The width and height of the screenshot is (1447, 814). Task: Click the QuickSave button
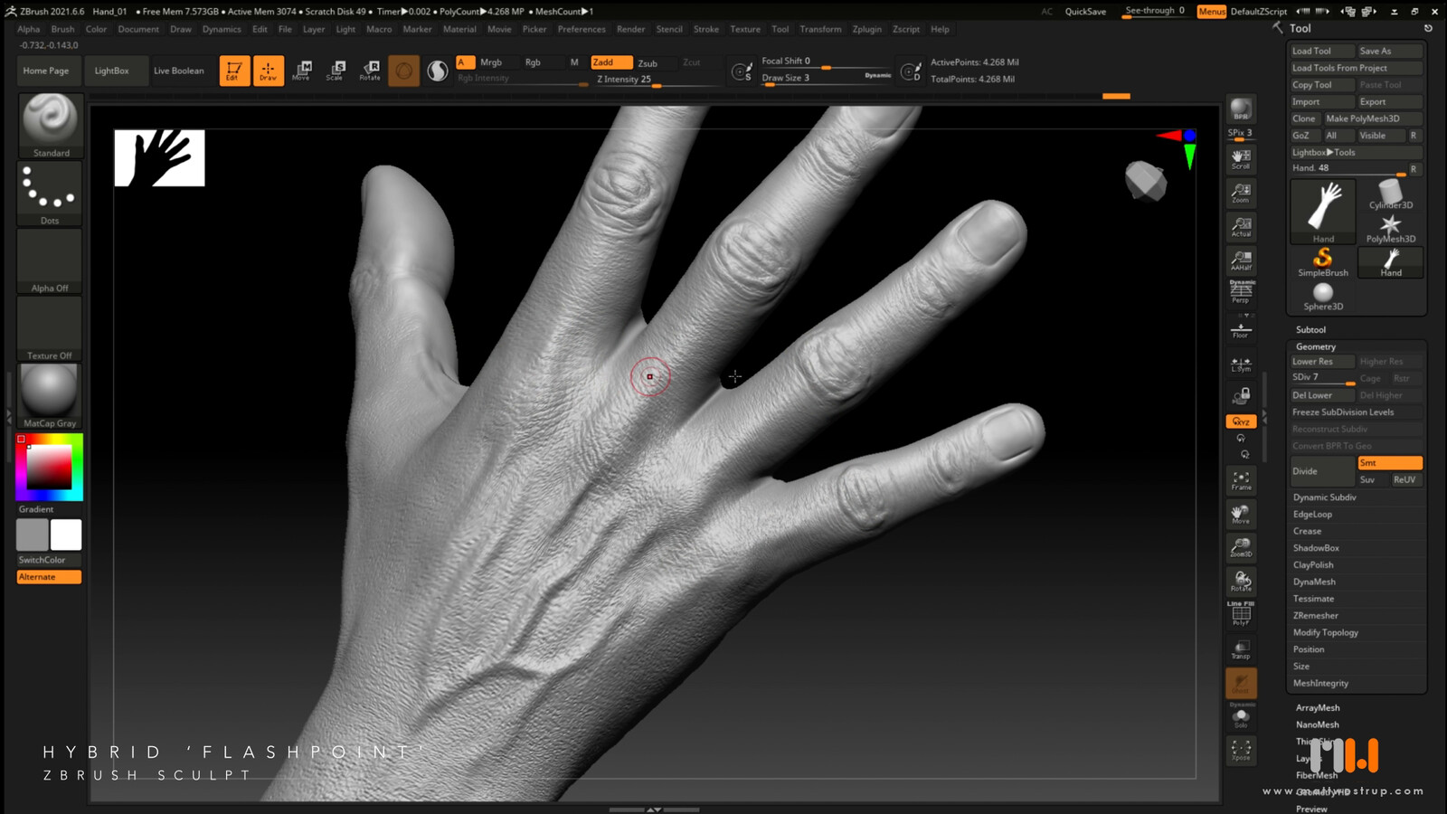(x=1085, y=11)
